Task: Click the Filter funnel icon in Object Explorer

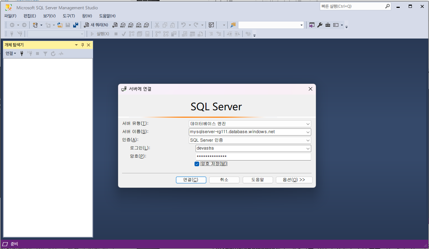Action: pyautogui.click(x=45, y=54)
